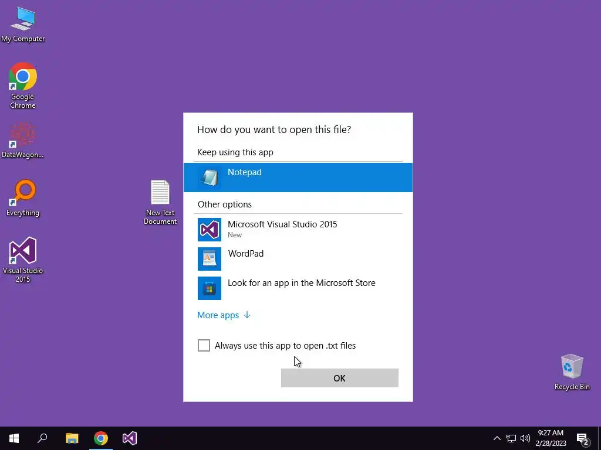Screen dimensions: 601x450
Task: Open the network status tray icon
Action: [x=511, y=438]
